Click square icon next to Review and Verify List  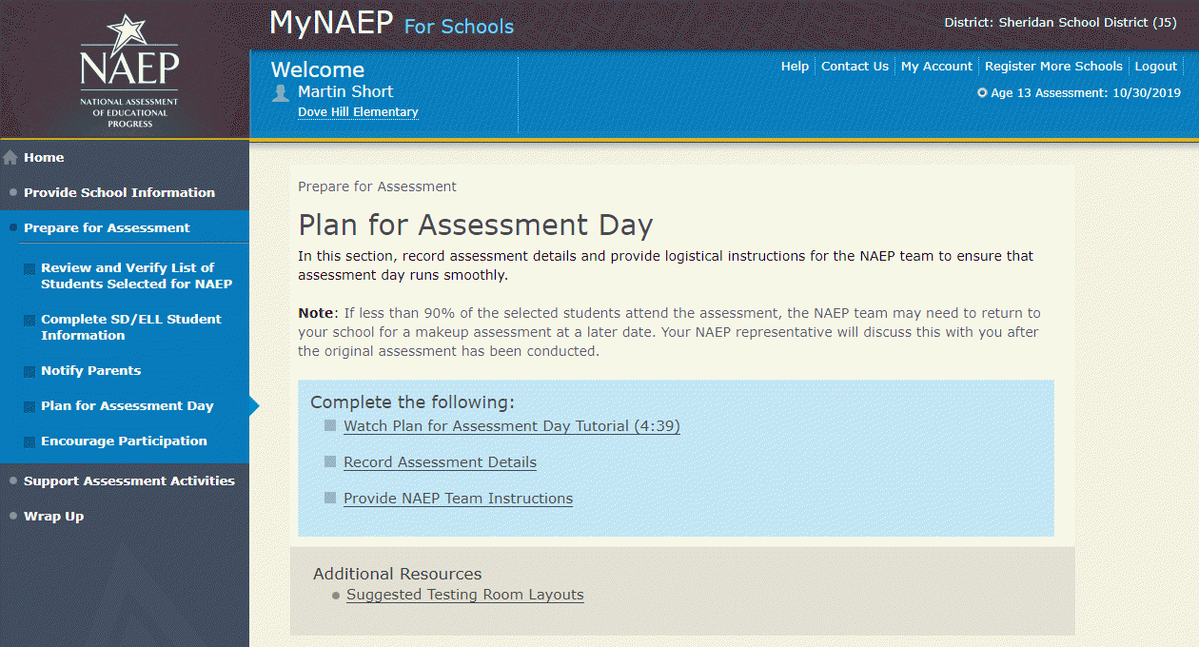[29, 268]
